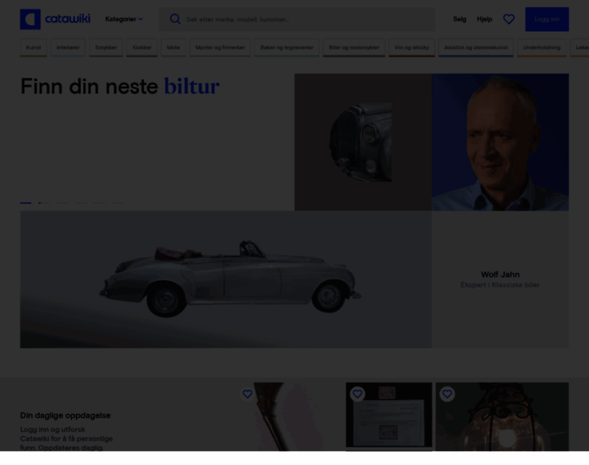The height and width of the screenshot is (465, 589).
Task: Select the Asiatisk og stammekunst category tab
Action: [476, 48]
